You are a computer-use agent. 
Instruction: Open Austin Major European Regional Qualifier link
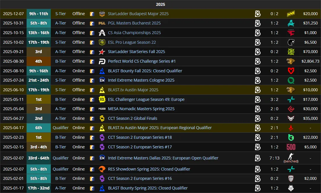(160, 128)
